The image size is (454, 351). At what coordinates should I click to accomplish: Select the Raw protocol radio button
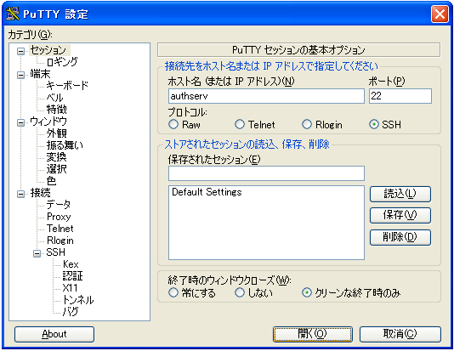173,124
